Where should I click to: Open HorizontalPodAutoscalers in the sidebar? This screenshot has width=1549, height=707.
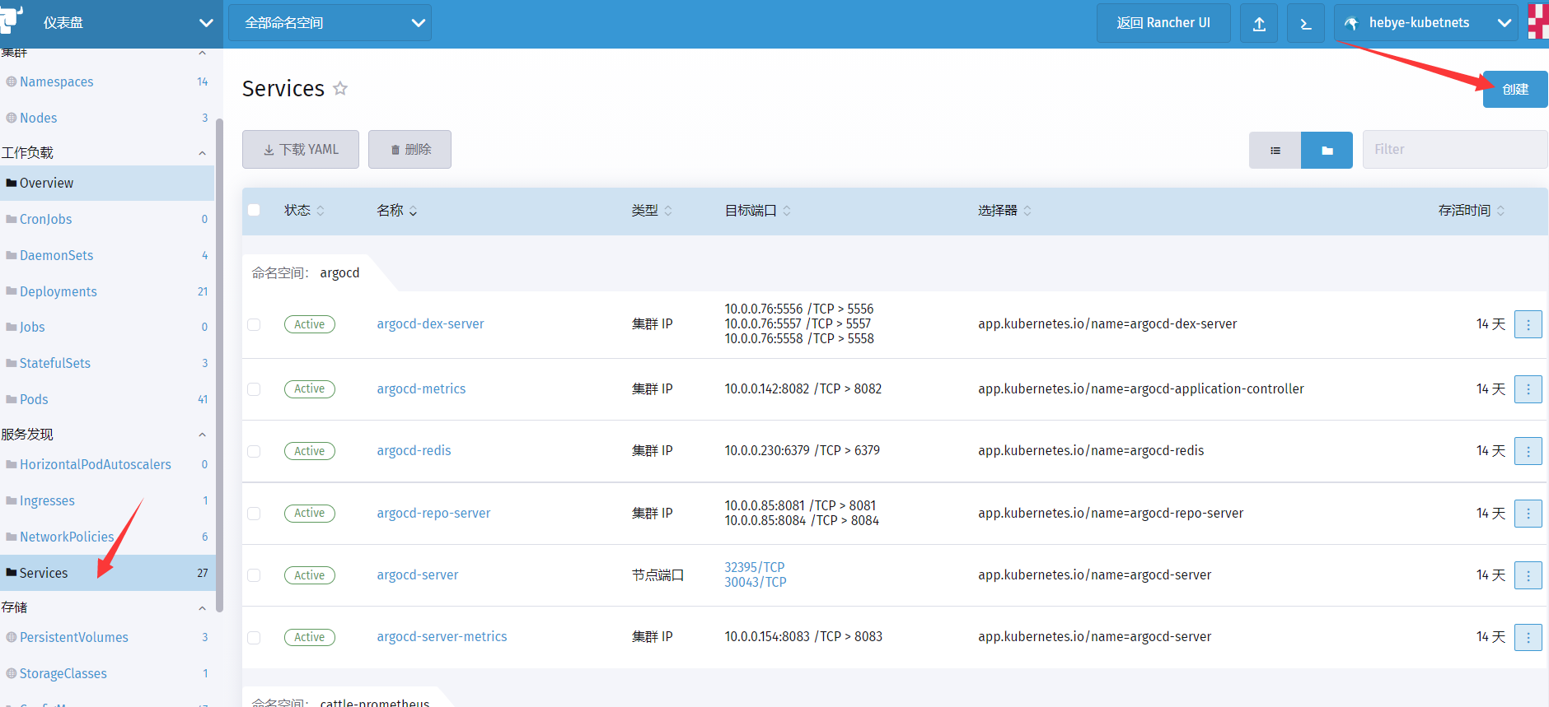point(96,464)
